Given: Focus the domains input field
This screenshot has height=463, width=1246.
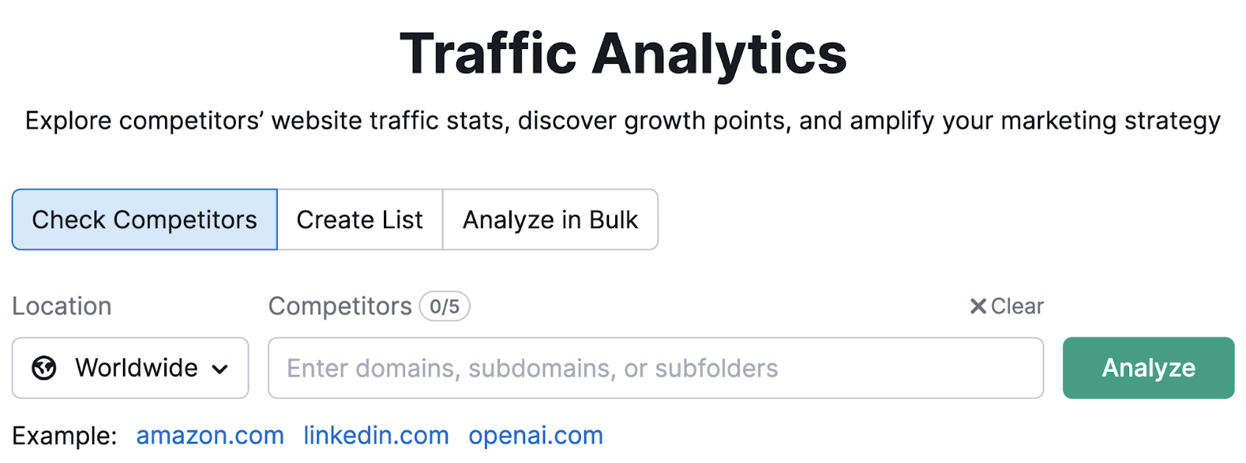Looking at the screenshot, I should (656, 368).
